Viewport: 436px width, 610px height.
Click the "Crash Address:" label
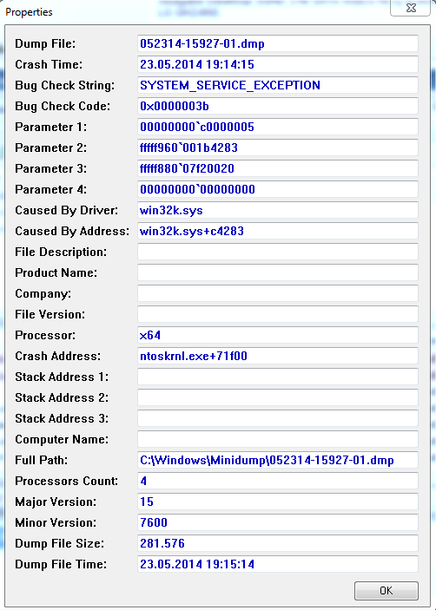tap(57, 356)
